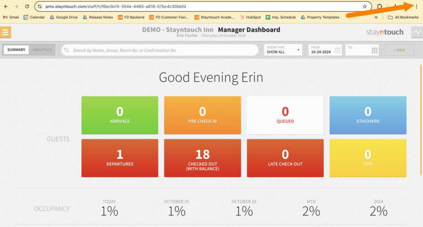
Task: Open Calendar bookmark
Action: 34,17
